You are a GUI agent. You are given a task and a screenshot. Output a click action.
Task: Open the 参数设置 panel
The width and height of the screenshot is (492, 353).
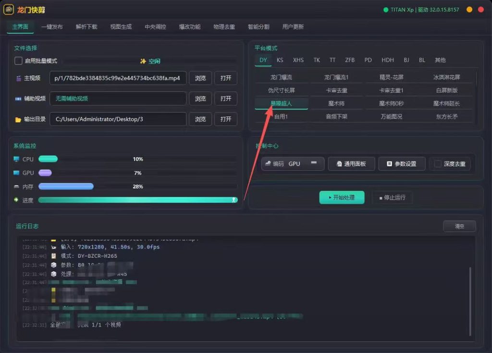(x=402, y=164)
